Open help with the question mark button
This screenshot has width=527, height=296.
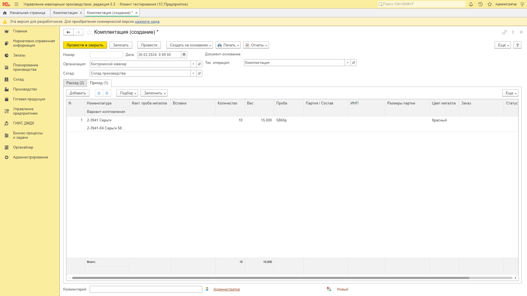coord(517,45)
